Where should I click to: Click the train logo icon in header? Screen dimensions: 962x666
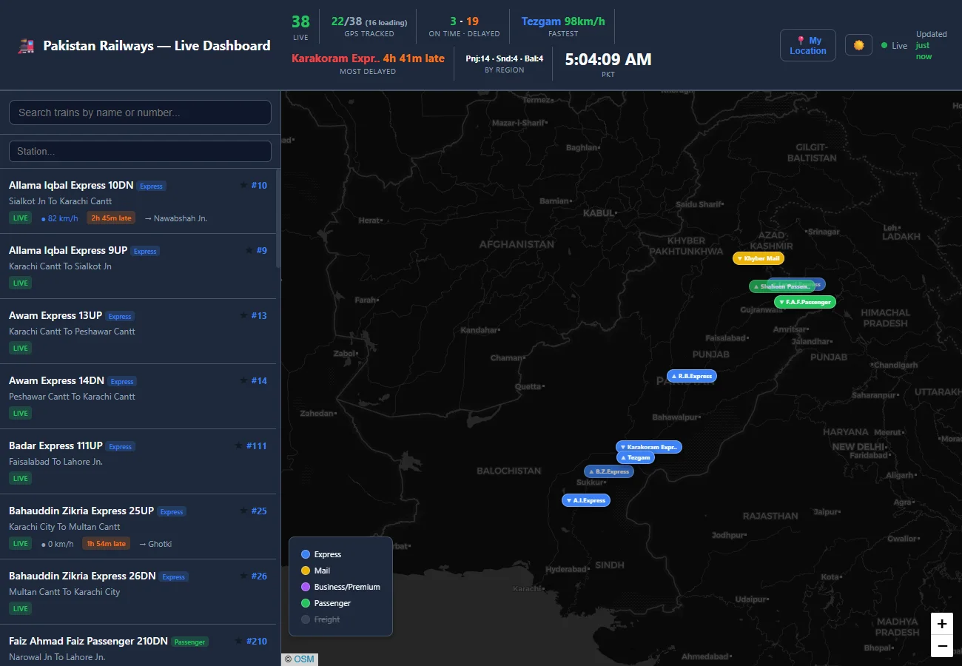click(x=26, y=46)
